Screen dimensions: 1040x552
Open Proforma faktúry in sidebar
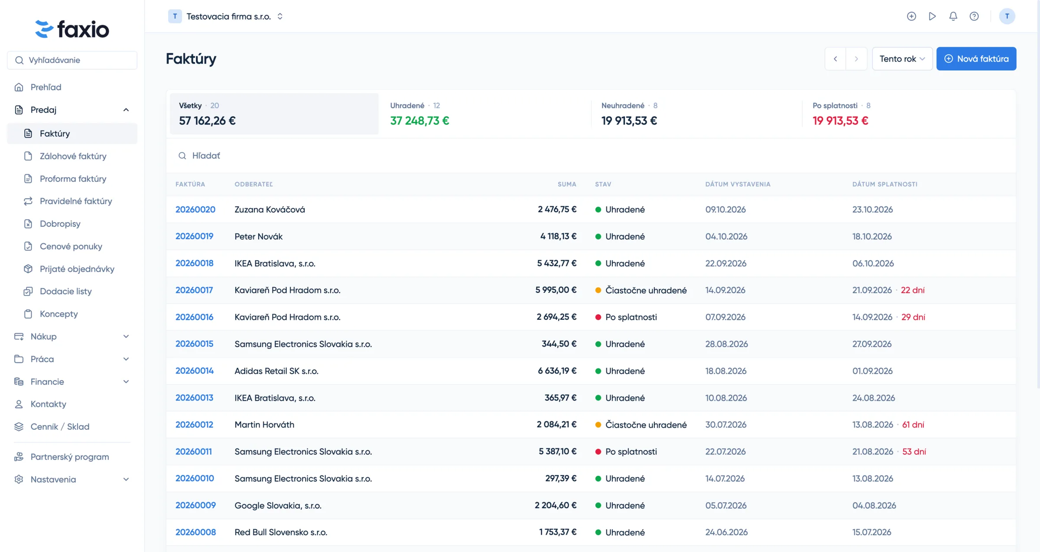72,179
